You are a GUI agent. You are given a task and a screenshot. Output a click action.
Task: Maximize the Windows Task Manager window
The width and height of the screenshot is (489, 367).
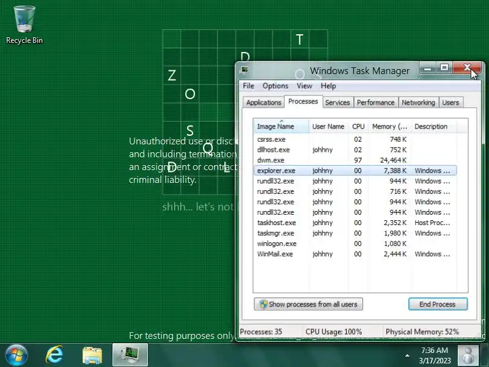point(444,68)
